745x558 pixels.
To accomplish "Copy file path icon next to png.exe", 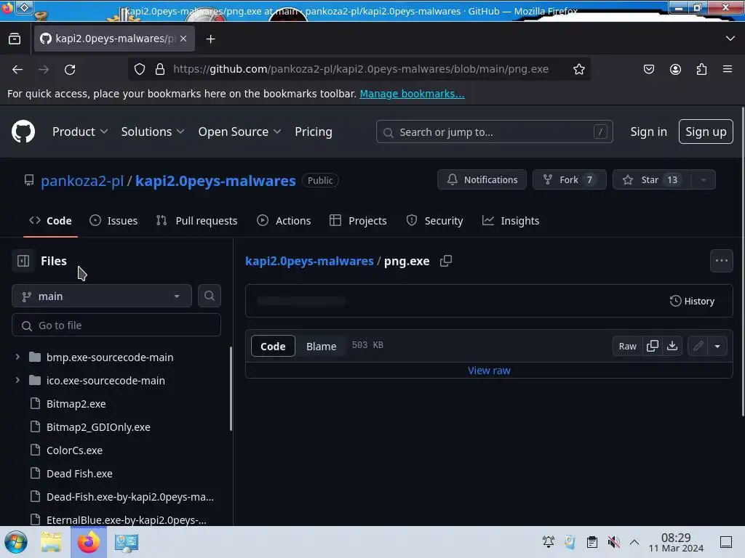I will point(446,261).
